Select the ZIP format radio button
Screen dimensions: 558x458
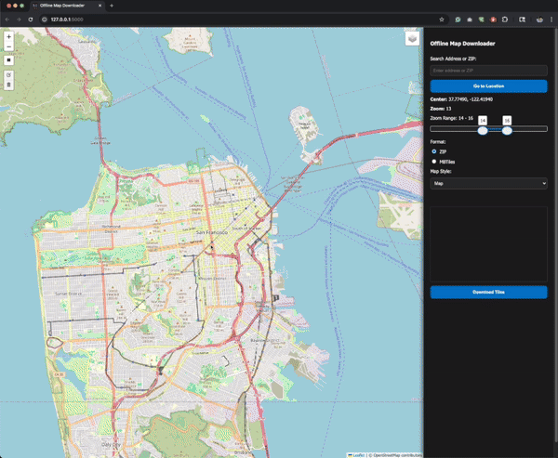434,151
